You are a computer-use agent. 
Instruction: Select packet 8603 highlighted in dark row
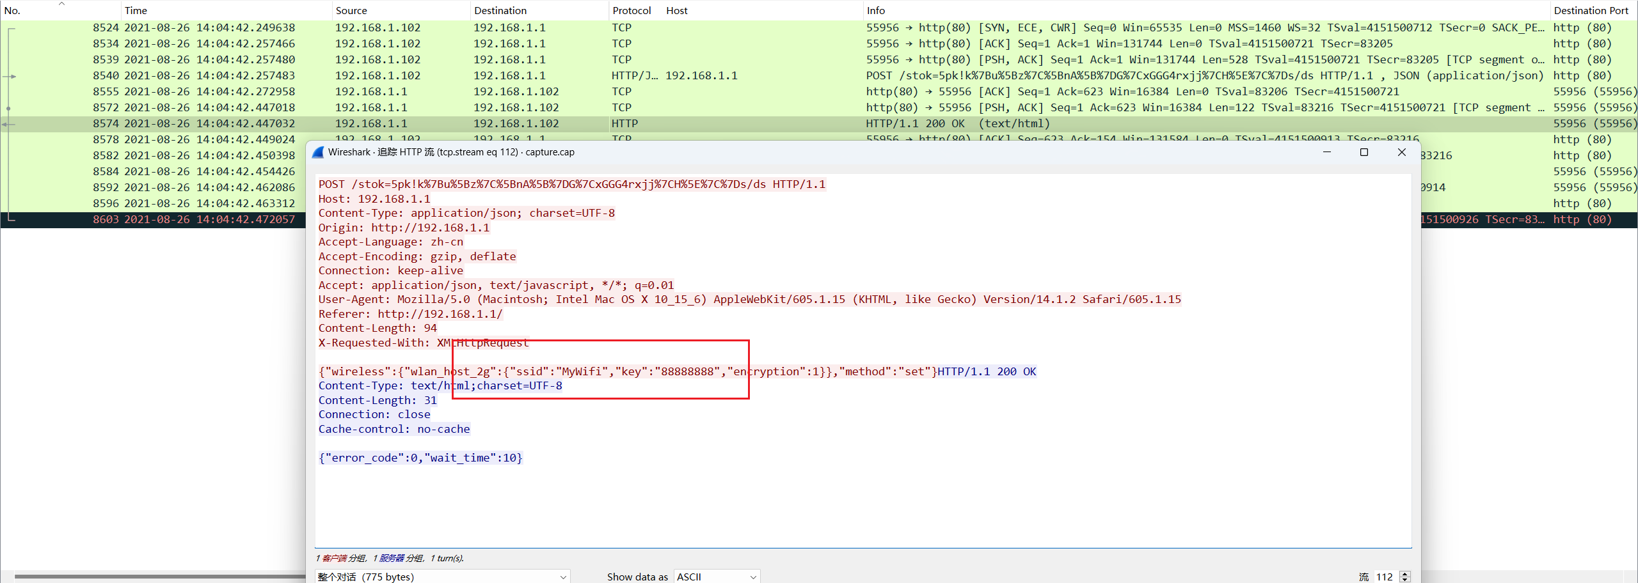(x=192, y=219)
